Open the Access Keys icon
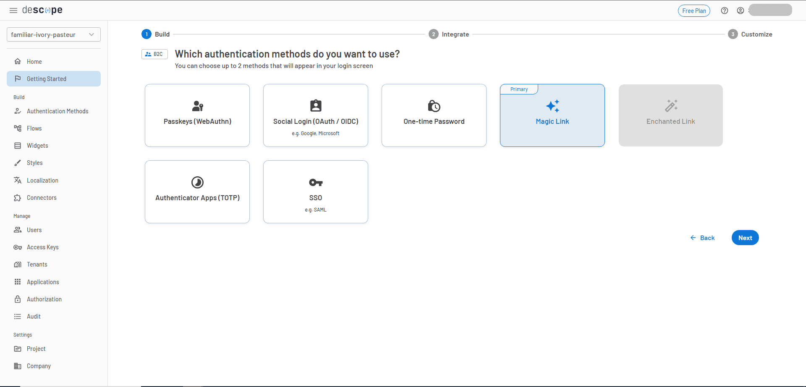This screenshot has height=387, width=806. pos(18,247)
